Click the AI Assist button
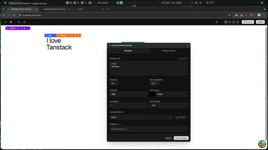 click(183, 59)
